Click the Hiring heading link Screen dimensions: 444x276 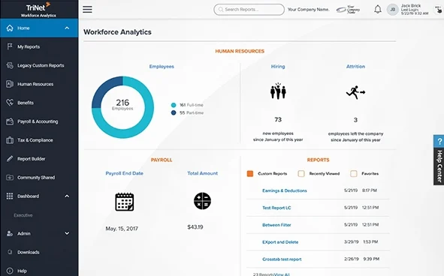(x=278, y=67)
